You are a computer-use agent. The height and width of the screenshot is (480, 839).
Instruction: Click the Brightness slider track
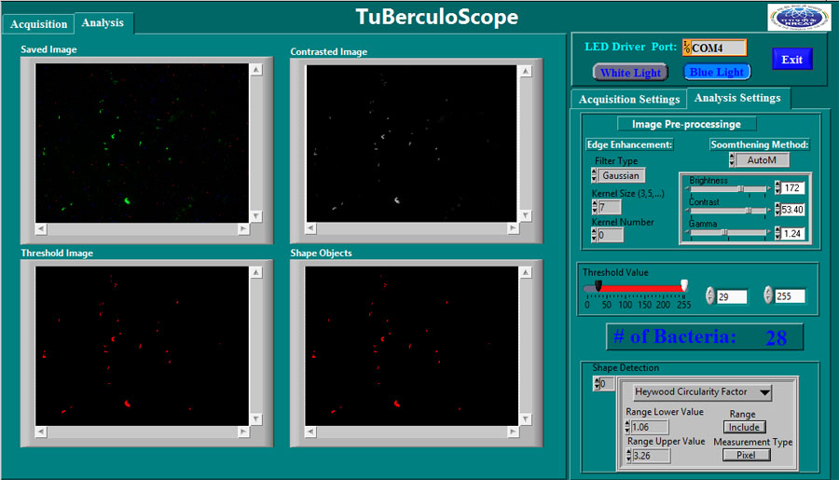pyautogui.click(x=729, y=189)
